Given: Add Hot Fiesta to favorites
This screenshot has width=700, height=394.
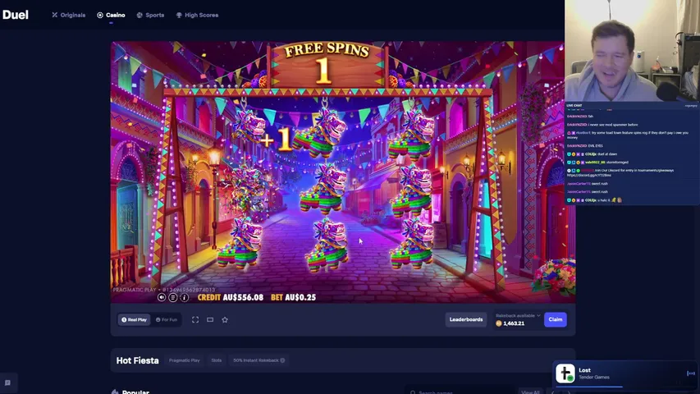Looking at the screenshot, I should point(225,320).
